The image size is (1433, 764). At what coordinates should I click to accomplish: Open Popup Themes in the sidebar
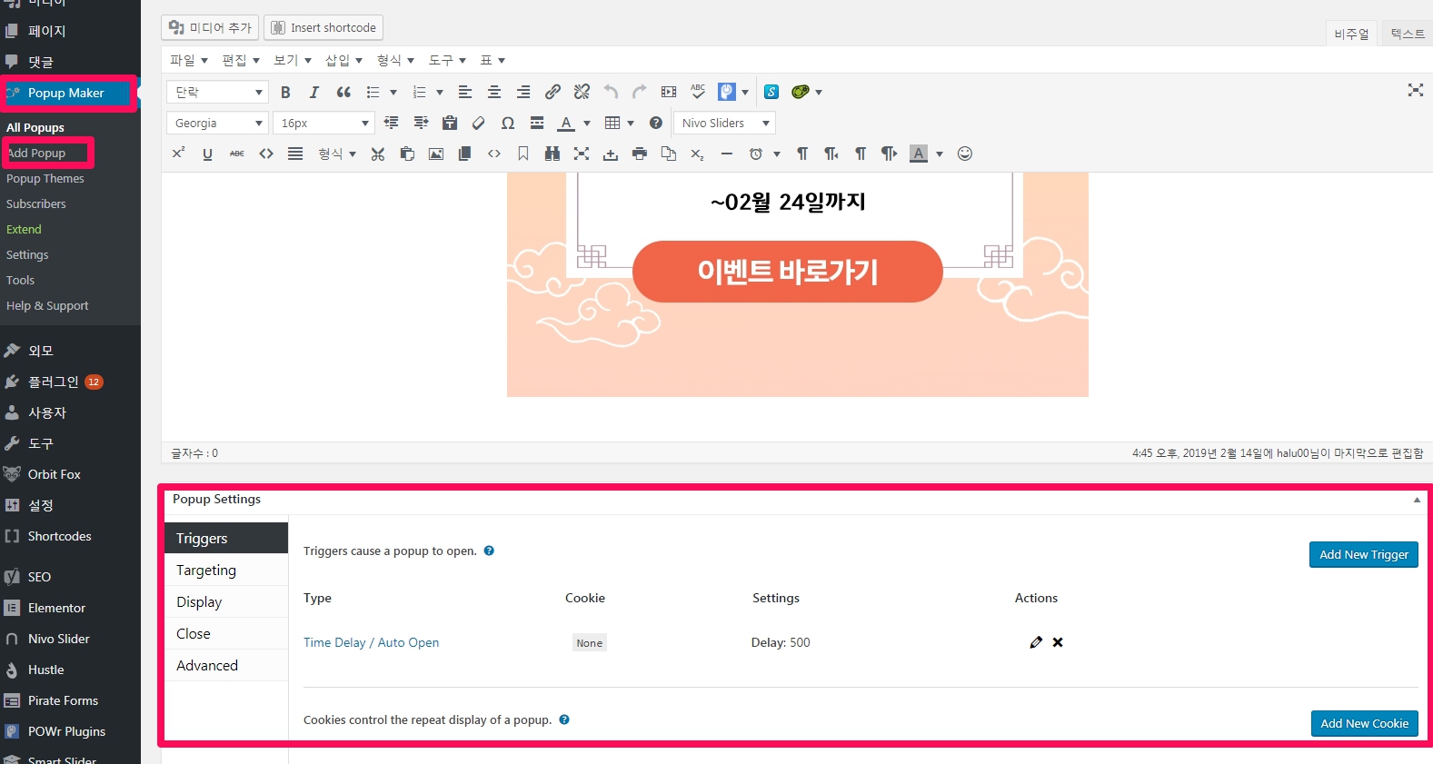[45, 179]
